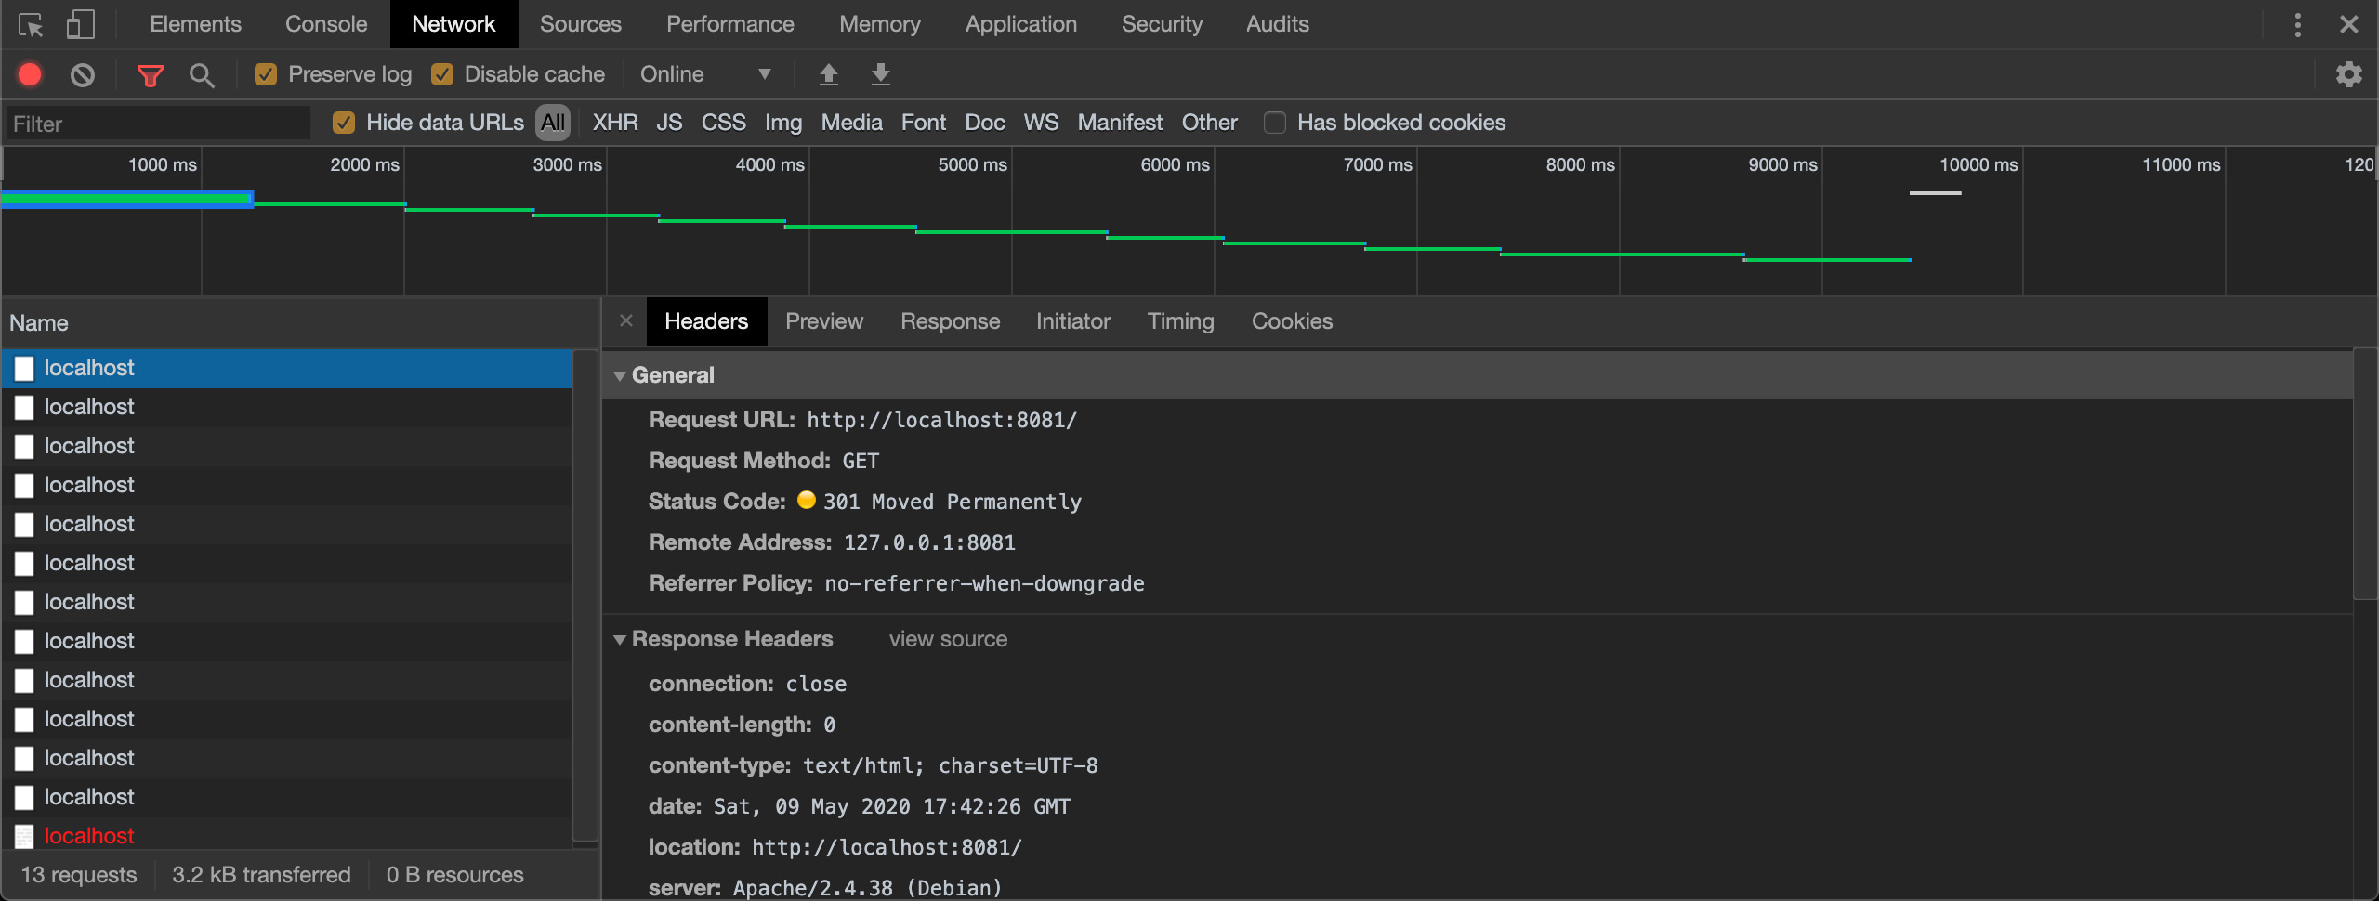Image resolution: width=2379 pixels, height=901 pixels.
Task: Toggle Hide data URLs checkbox
Action: (344, 123)
